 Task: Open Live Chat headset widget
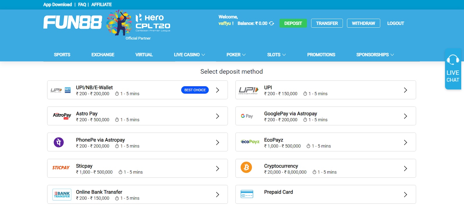pos(453,69)
